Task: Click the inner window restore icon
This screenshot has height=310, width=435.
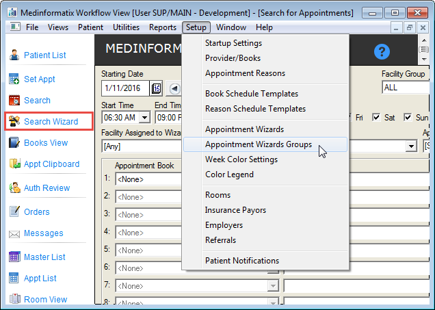Action: pos(409,27)
